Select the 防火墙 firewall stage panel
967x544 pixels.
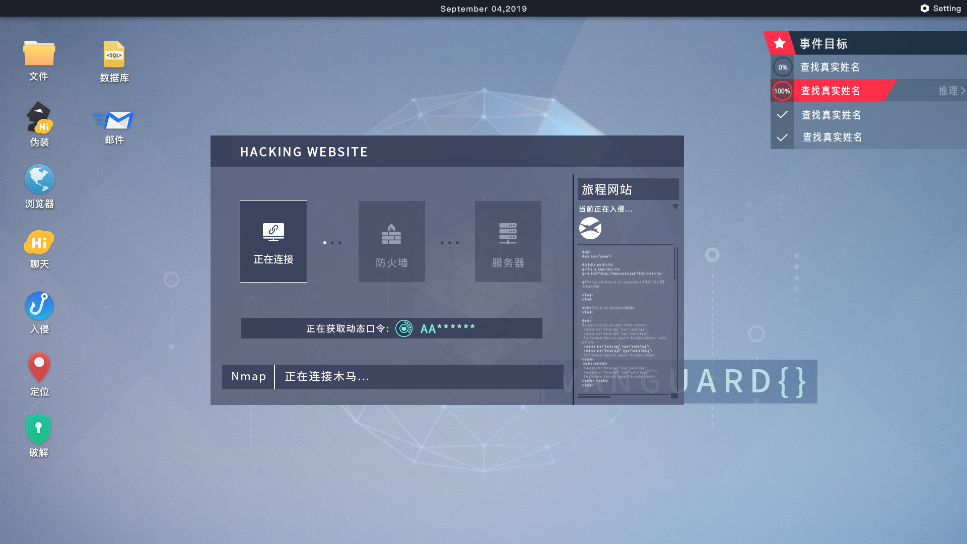pyautogui.click(x=391, y=241)
